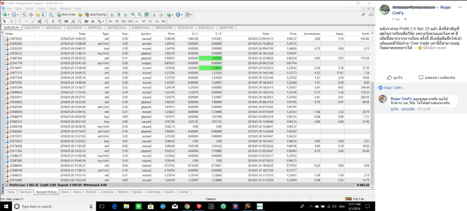
Task: Zoom out on the chart
Action: point(139,15)
